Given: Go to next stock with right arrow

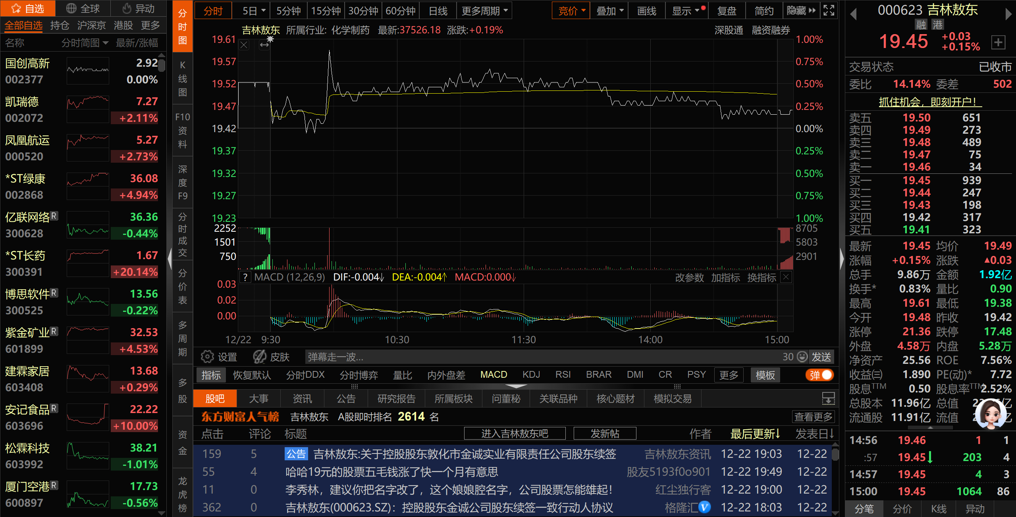Looking at the screenshot, I should click(x=1008, y=15).
